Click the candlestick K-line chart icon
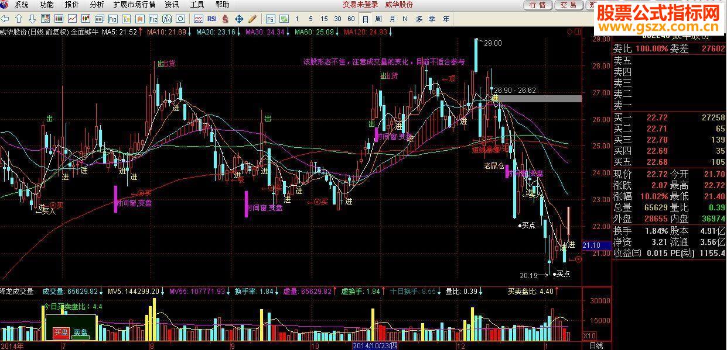727x350 pixels. click(x=86, y=19)
